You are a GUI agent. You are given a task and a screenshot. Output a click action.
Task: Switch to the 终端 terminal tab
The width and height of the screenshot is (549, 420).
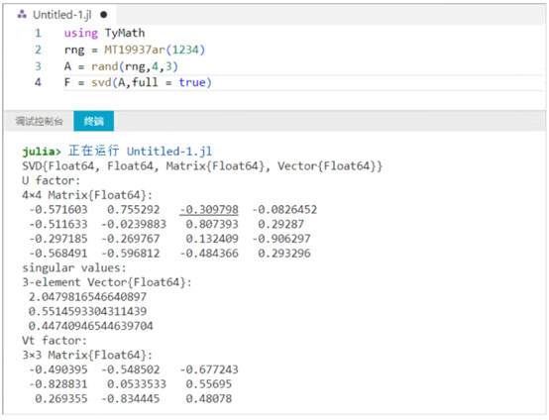coord(93,121)
